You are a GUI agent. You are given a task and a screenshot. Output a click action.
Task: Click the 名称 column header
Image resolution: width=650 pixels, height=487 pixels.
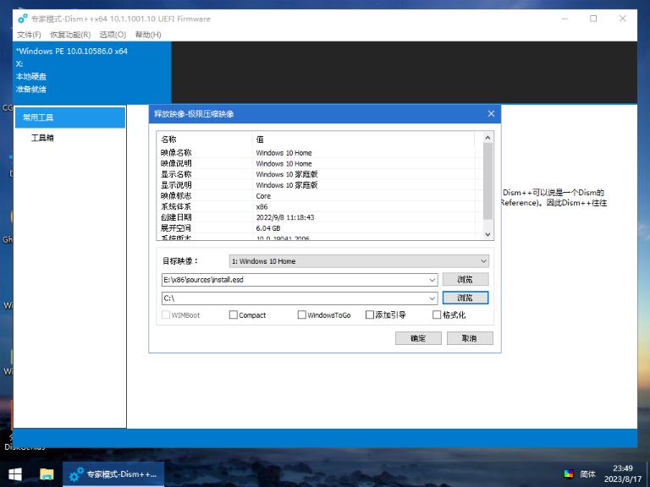tap(205, 140)
